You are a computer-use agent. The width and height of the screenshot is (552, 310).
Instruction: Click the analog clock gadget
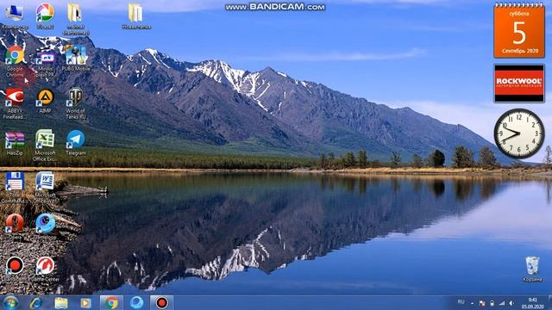519,133
